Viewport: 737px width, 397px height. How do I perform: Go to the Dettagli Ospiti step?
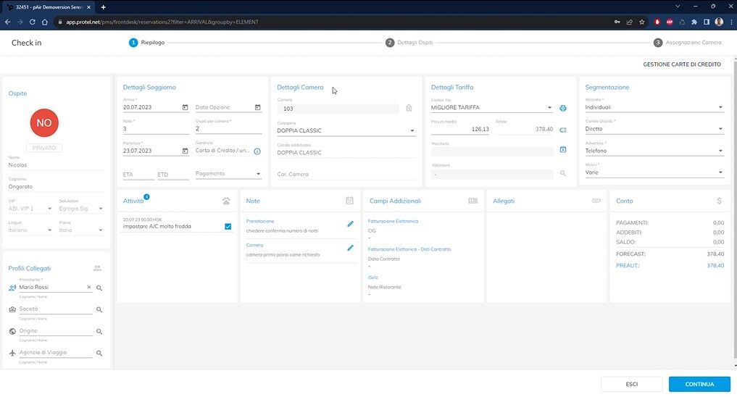click(x=409, y=43)
